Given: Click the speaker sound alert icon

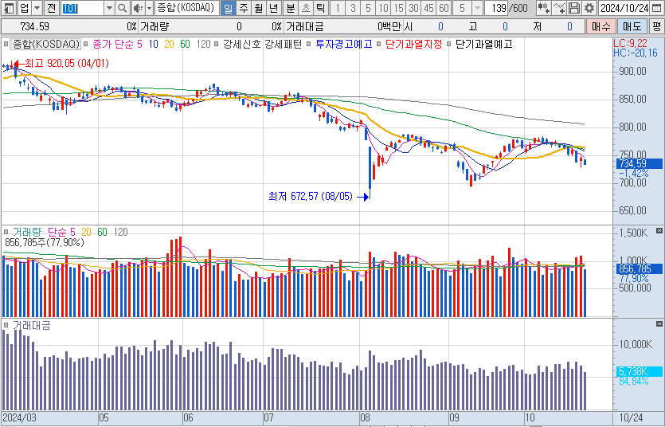Looking at the screenshot, I should tap(138, 8).
